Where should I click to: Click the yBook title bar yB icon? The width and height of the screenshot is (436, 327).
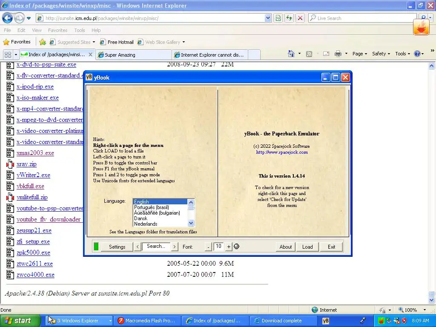tap(89, 77)
